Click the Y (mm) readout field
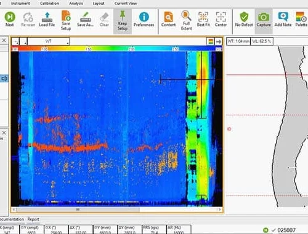 (105, 230)
